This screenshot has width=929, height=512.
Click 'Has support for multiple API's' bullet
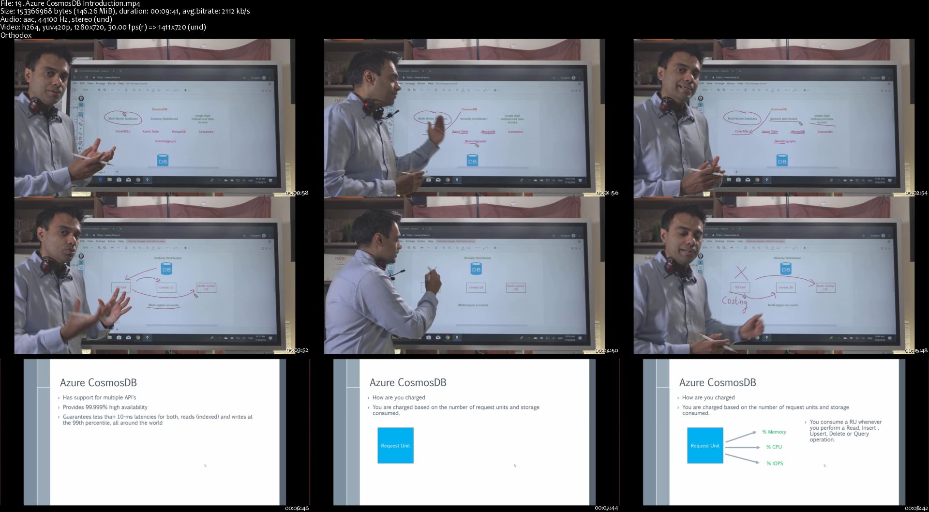coord(99,397)
